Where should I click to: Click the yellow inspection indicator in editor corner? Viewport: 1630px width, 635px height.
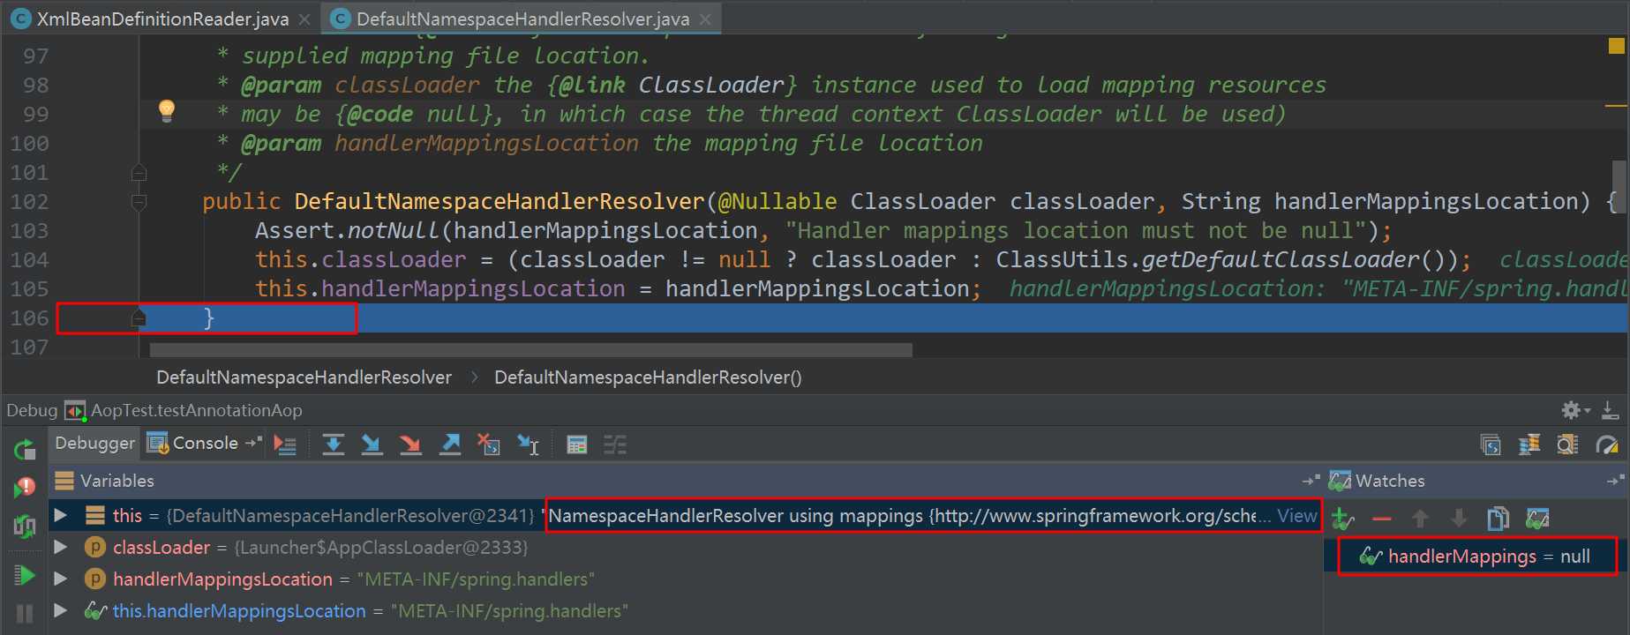[x=1616, y=46]
